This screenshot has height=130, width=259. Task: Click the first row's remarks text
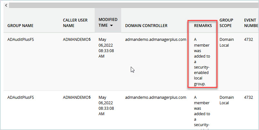coord(202,62)
